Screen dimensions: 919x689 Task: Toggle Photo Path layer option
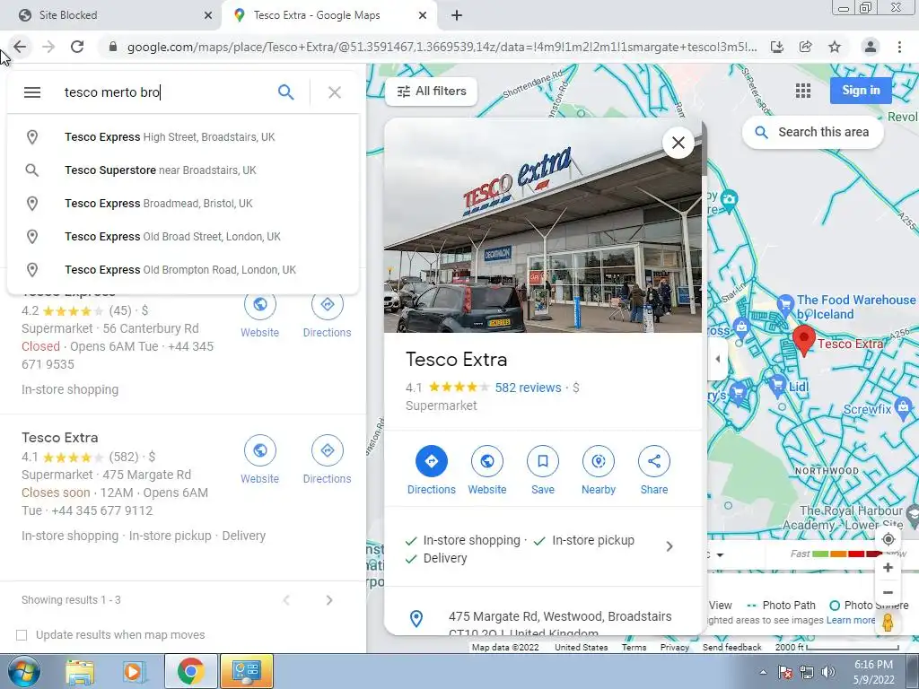[x=782, y=606]
